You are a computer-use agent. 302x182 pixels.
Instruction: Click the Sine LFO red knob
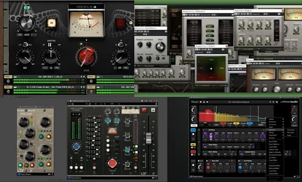208,167
